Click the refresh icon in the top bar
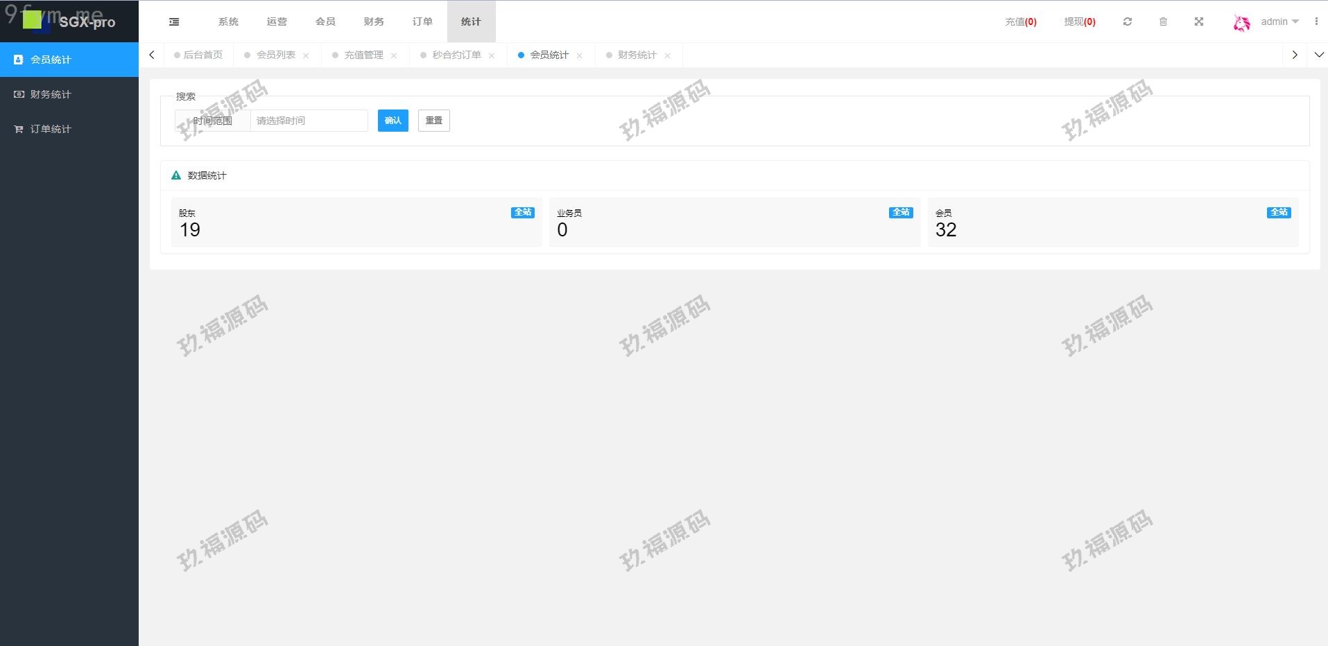Viewport: 1328px width, 646px height. coord(1128,22)
